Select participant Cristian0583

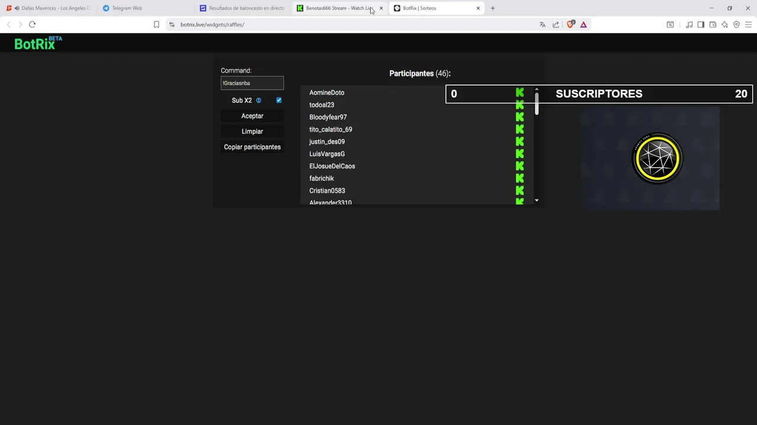[327, 191]
